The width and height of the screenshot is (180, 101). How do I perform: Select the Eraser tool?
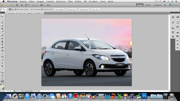(2, 47)
